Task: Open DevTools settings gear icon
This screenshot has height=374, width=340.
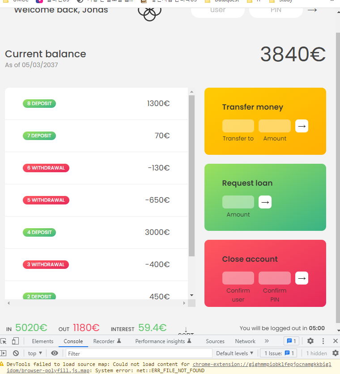Action: coord(310,341)
